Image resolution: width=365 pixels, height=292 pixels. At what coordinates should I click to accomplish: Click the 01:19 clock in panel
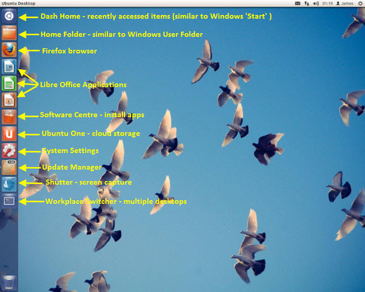tap(327, 3)
